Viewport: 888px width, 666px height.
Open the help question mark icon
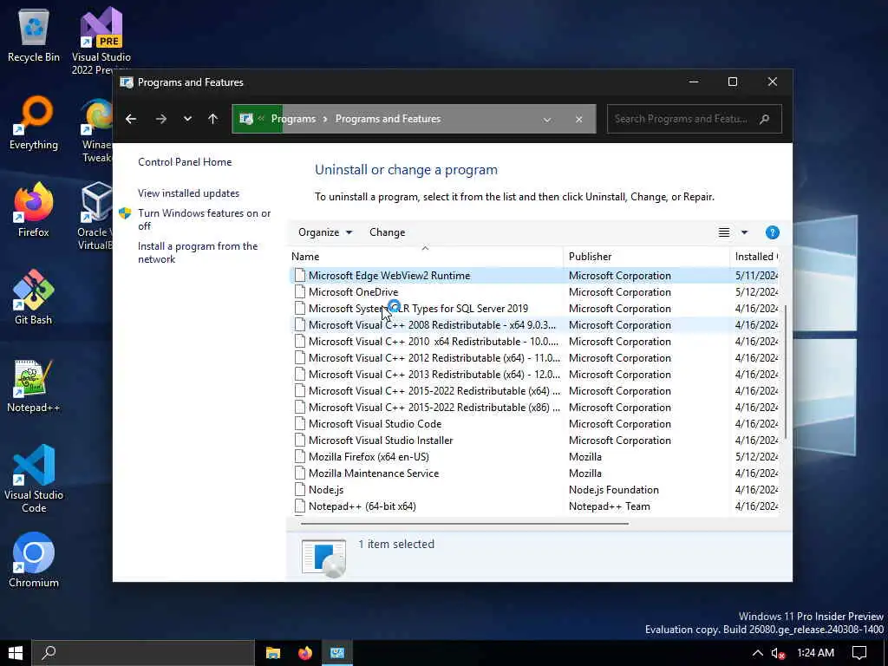tap(772, 232)
